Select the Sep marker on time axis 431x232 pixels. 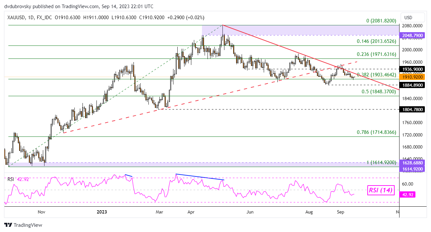tap(341, 212)
